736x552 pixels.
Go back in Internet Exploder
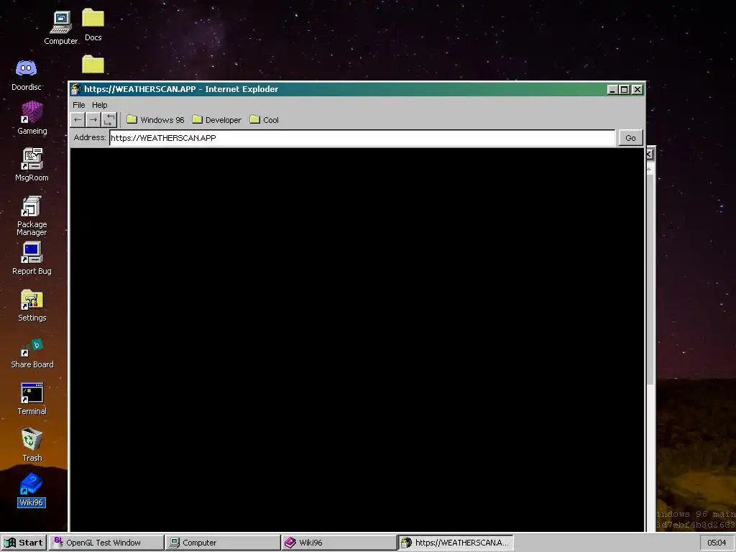click(78, 120)
